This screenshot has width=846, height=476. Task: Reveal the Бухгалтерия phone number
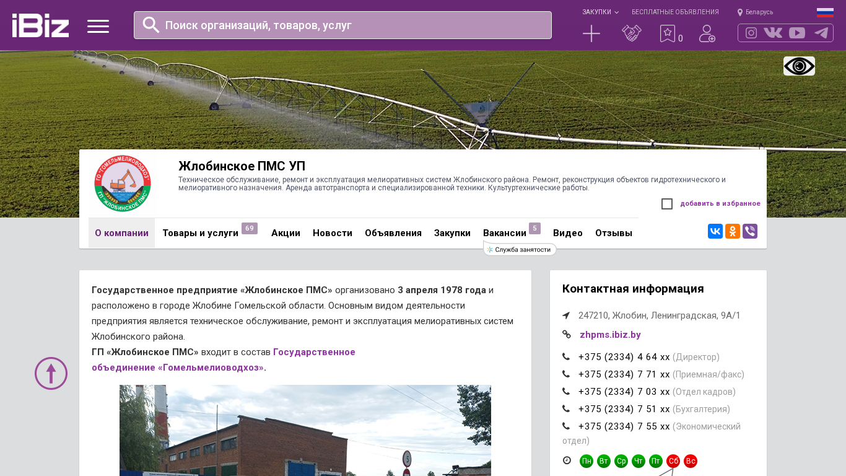(x=624, y=409)
